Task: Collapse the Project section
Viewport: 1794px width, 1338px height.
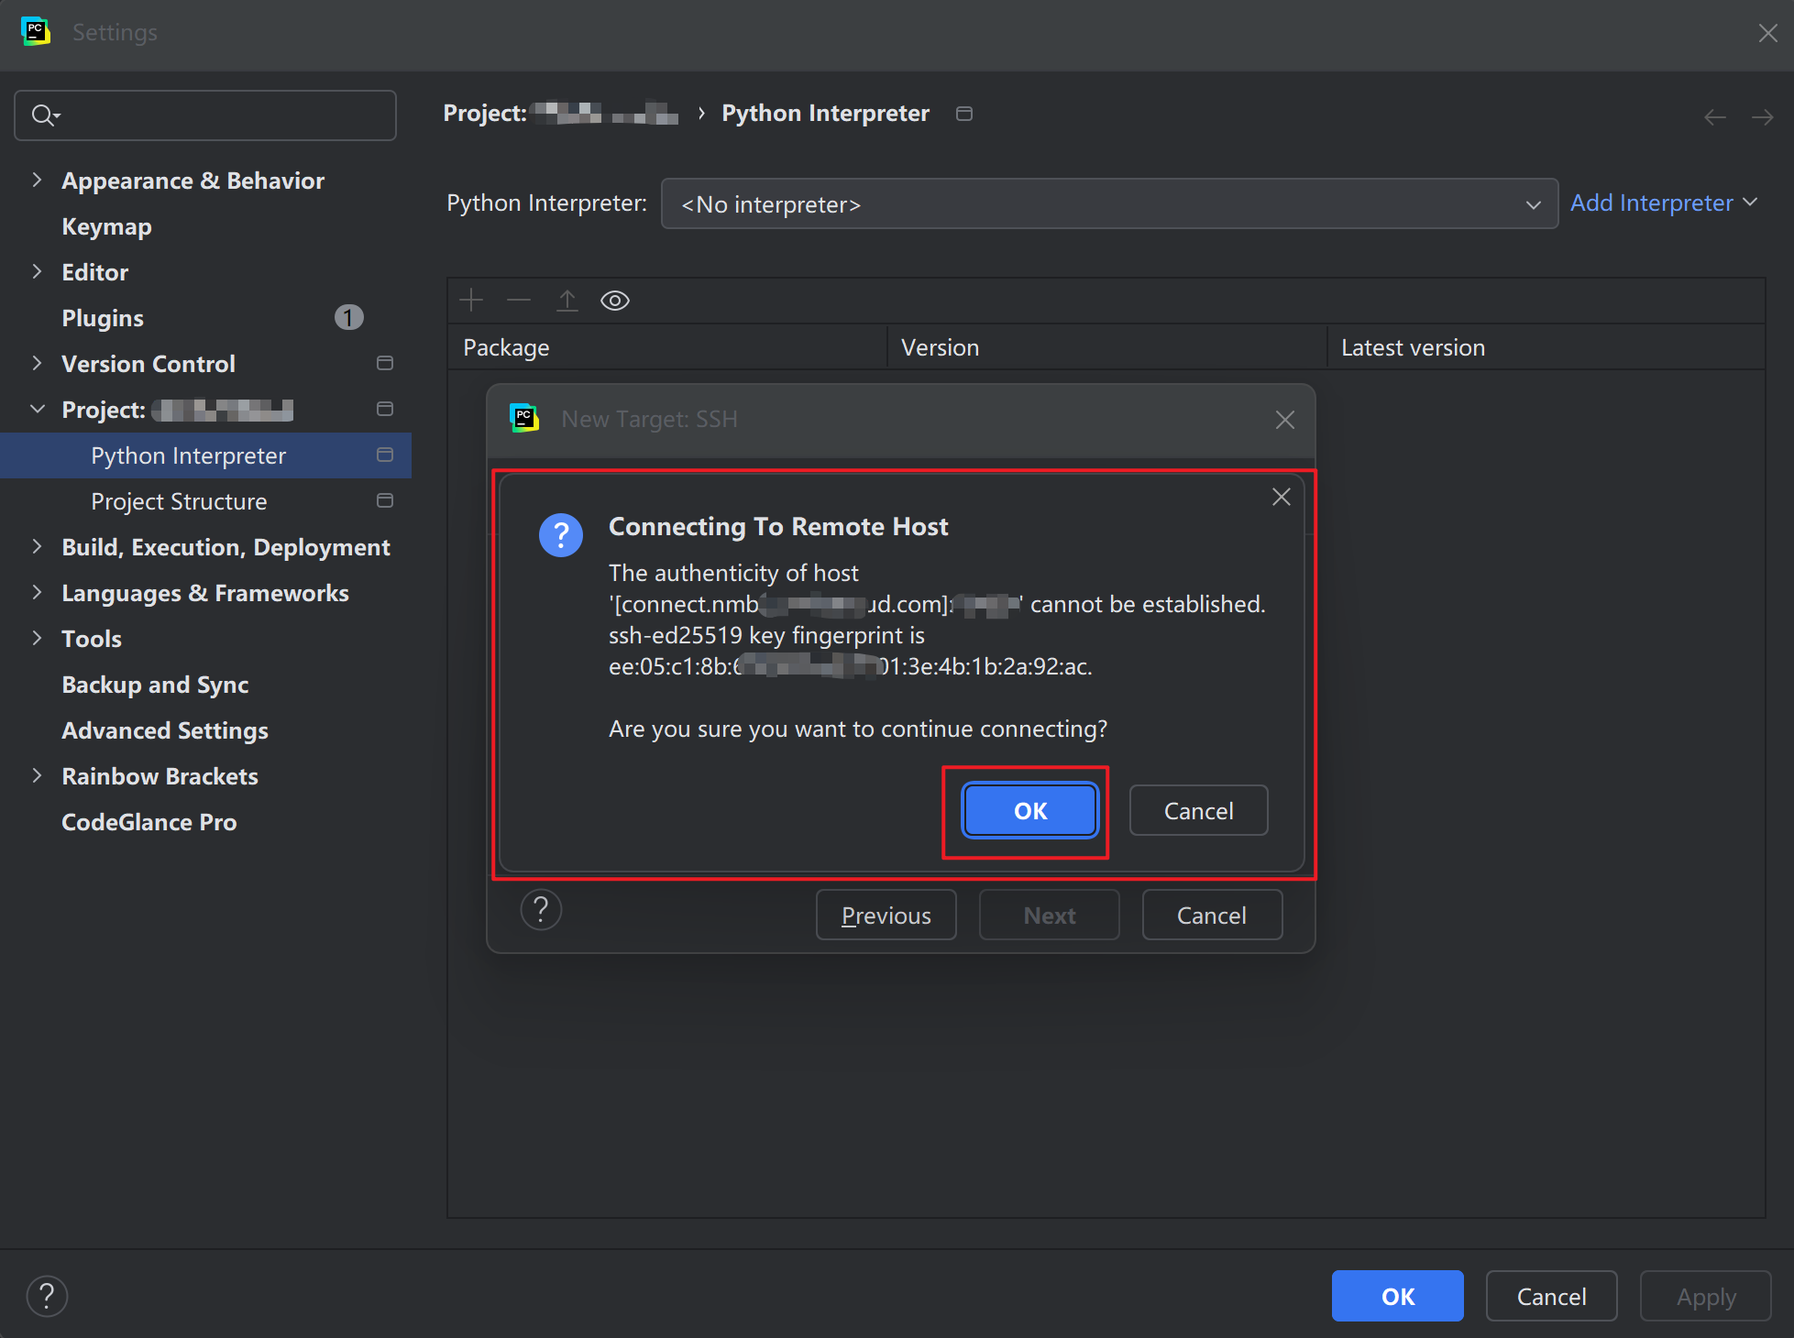Action: coord(37,409)
